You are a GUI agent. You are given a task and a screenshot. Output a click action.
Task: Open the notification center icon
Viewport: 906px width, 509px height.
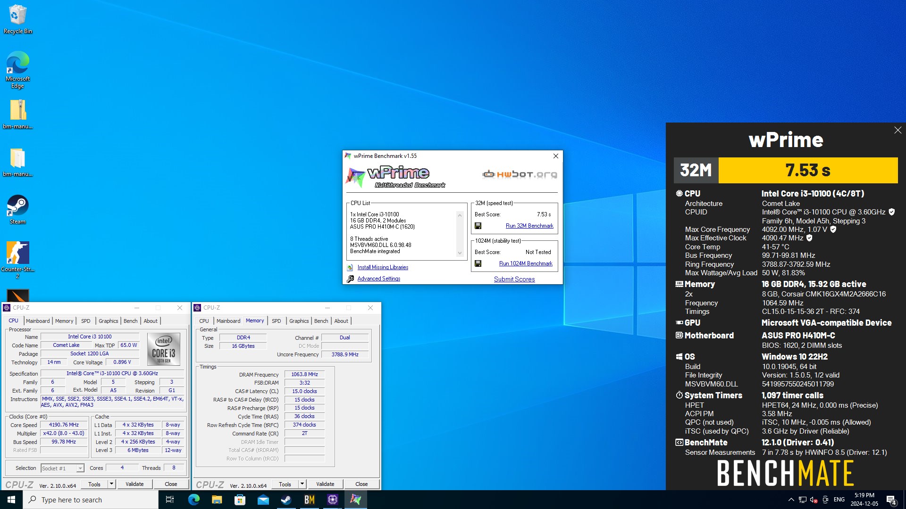(x=891, y=500)
